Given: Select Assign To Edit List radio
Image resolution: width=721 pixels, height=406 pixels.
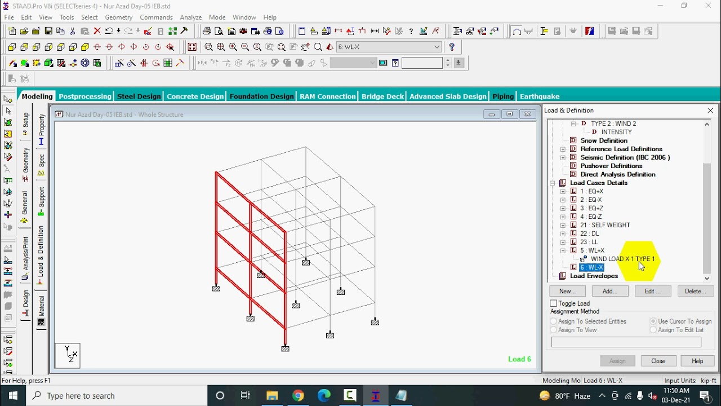Looking at the screenshot, I should pyautogui.click(x=653, y=330).
